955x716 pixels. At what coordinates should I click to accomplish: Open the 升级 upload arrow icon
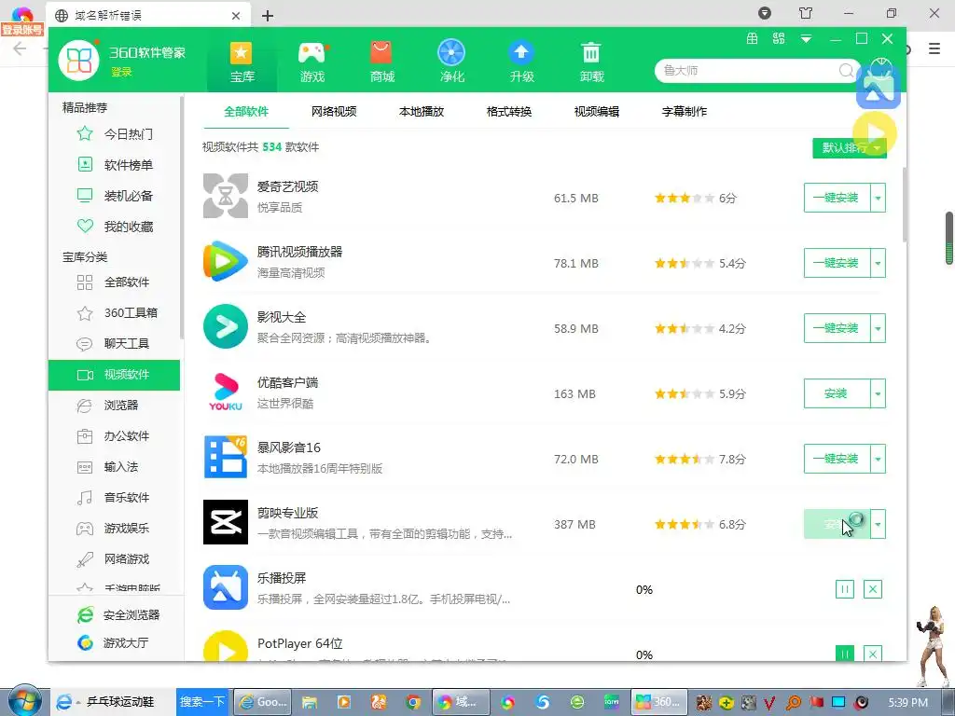(x=521, y=53)
